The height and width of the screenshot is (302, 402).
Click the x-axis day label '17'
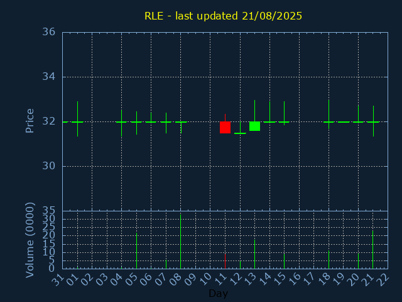tap(309, 279)
